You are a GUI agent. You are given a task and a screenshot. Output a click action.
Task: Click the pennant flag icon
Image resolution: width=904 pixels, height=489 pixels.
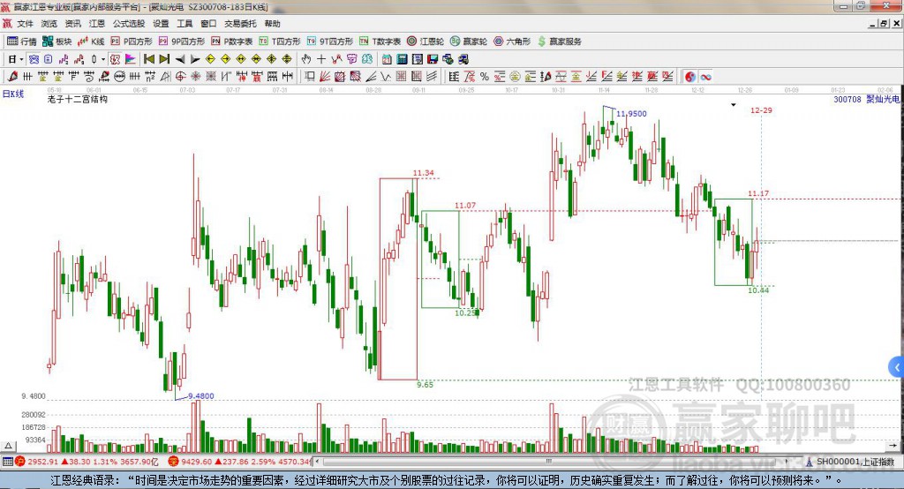[131, 59]
